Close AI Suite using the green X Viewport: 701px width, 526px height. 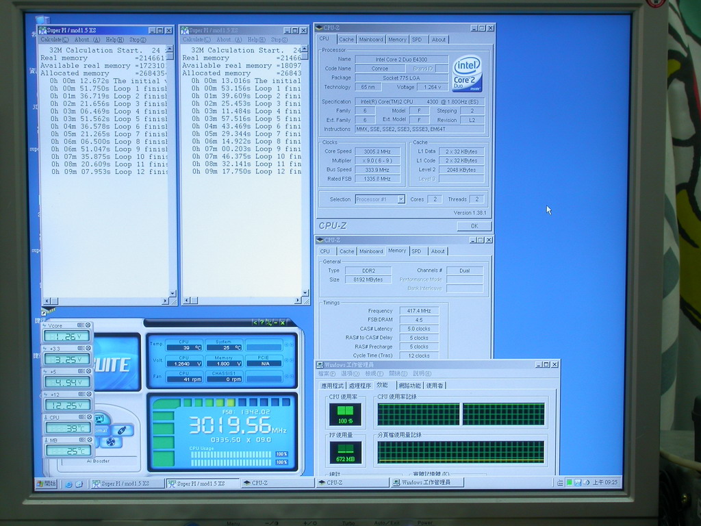point(283,323)
